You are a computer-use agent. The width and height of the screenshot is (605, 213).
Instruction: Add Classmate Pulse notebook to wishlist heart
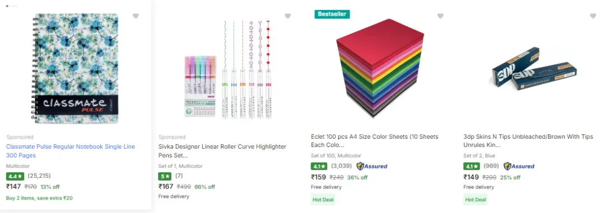pos(136,16)
